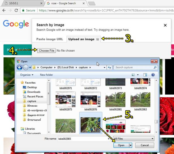Click Back arrow in Open dialog
174x154 pixels.
tap(20, 67)
